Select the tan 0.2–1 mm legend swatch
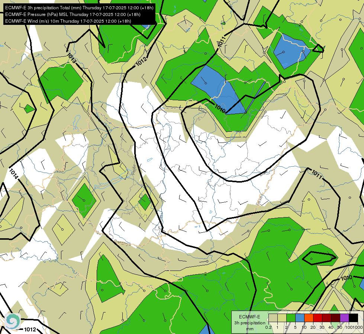This screenshot has height=334, width=364. click(273, 318)
